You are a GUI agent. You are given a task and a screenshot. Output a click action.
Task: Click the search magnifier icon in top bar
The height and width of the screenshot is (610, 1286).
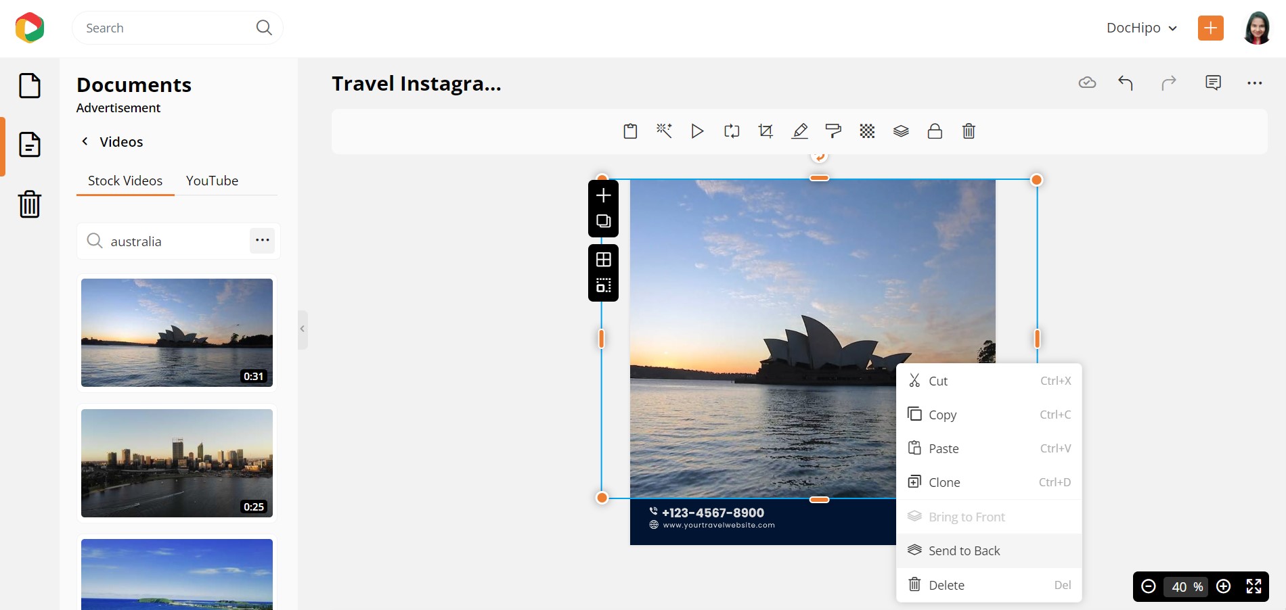point(264,28)
